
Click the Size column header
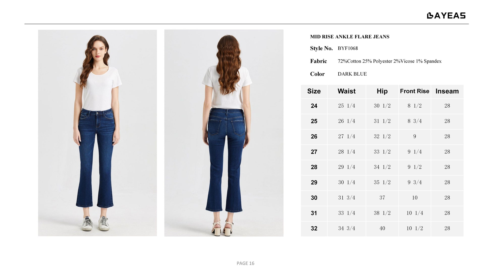pos(314,91)
